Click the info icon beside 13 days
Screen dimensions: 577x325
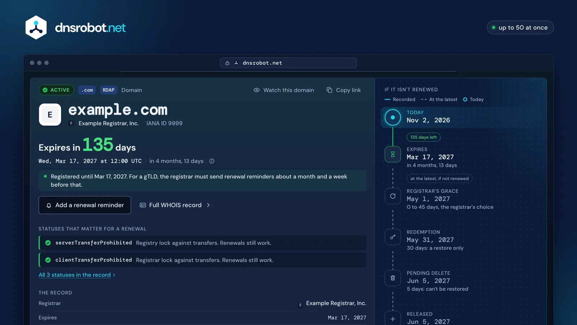point(212,161)
